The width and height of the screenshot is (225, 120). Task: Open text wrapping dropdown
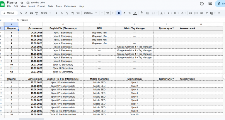coord(176,13)
